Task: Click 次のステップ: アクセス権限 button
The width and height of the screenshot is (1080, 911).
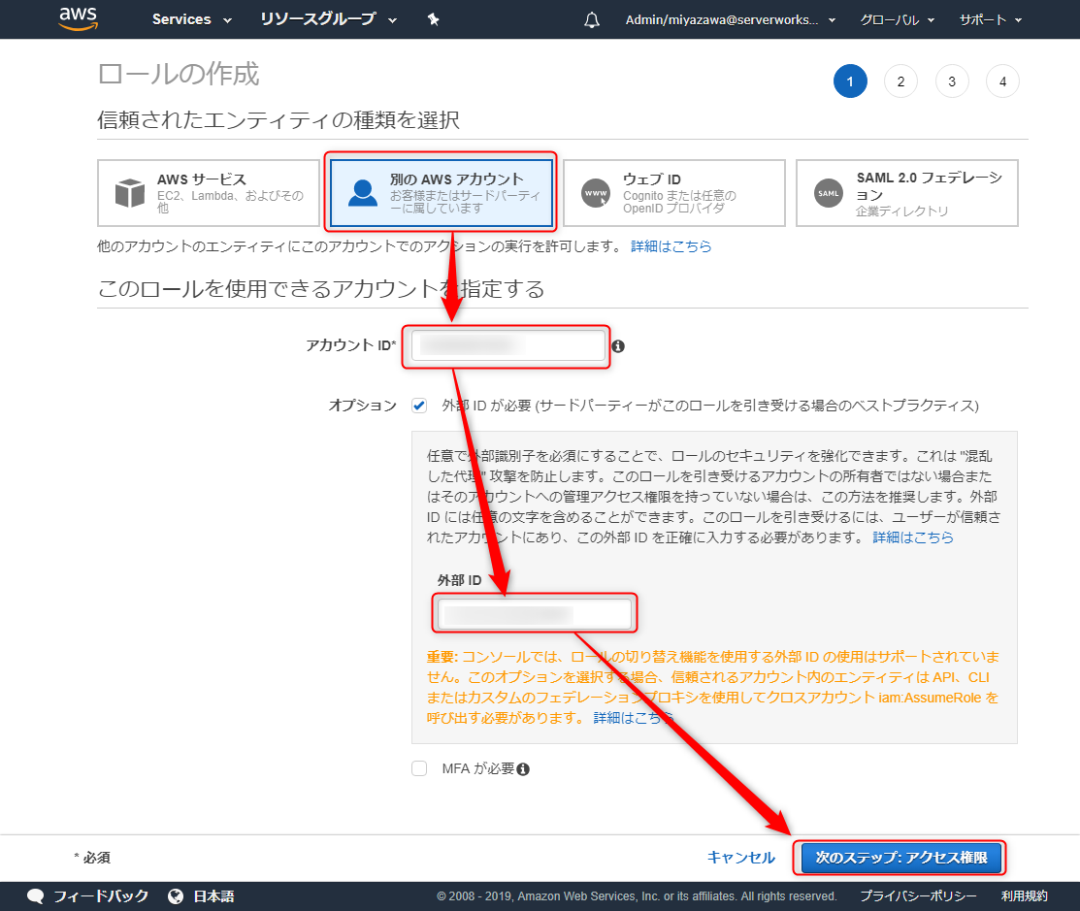Action: click(900, 858)
